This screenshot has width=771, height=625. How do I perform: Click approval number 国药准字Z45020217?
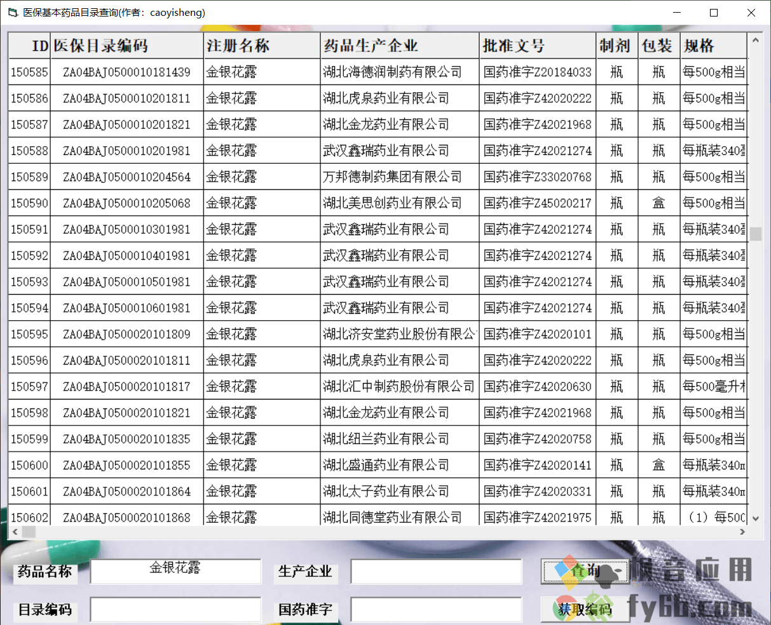pyautogui.click(x=538, y=203)
